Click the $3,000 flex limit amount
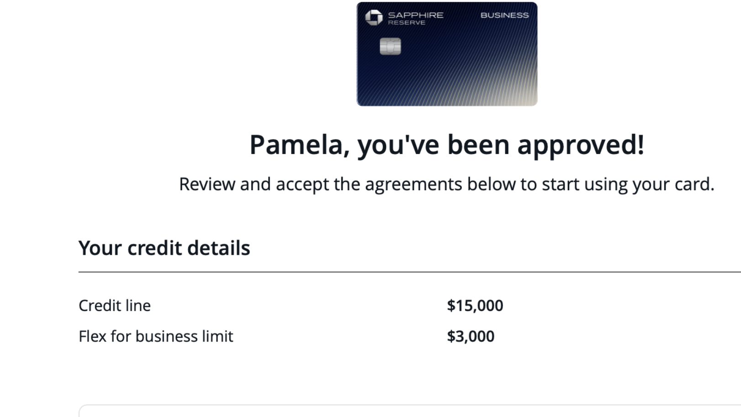Screen dimensions: 741x417 [470, 337]
